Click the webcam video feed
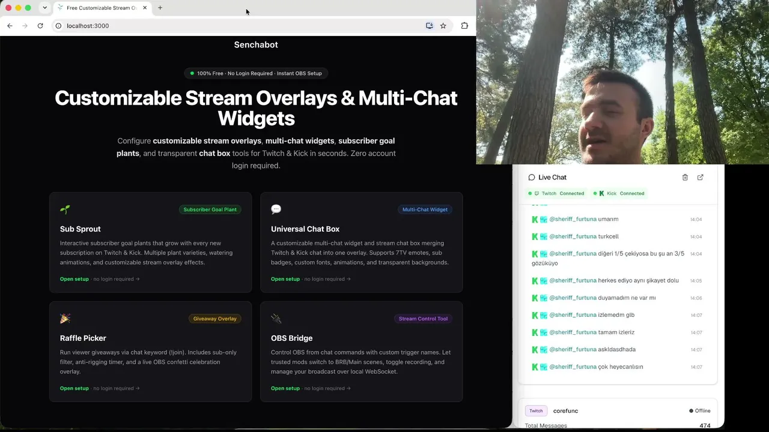Viewport: 769px width, 432px height. [x=622, y=82]
